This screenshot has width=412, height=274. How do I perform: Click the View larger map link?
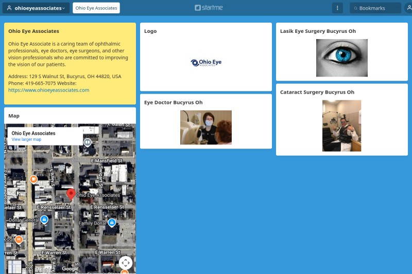[26, 139]
